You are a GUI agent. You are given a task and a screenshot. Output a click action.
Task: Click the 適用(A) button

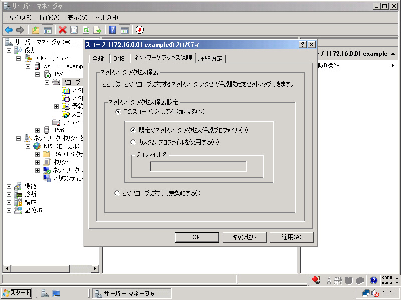pyautogui.click(x=291, y=237)
